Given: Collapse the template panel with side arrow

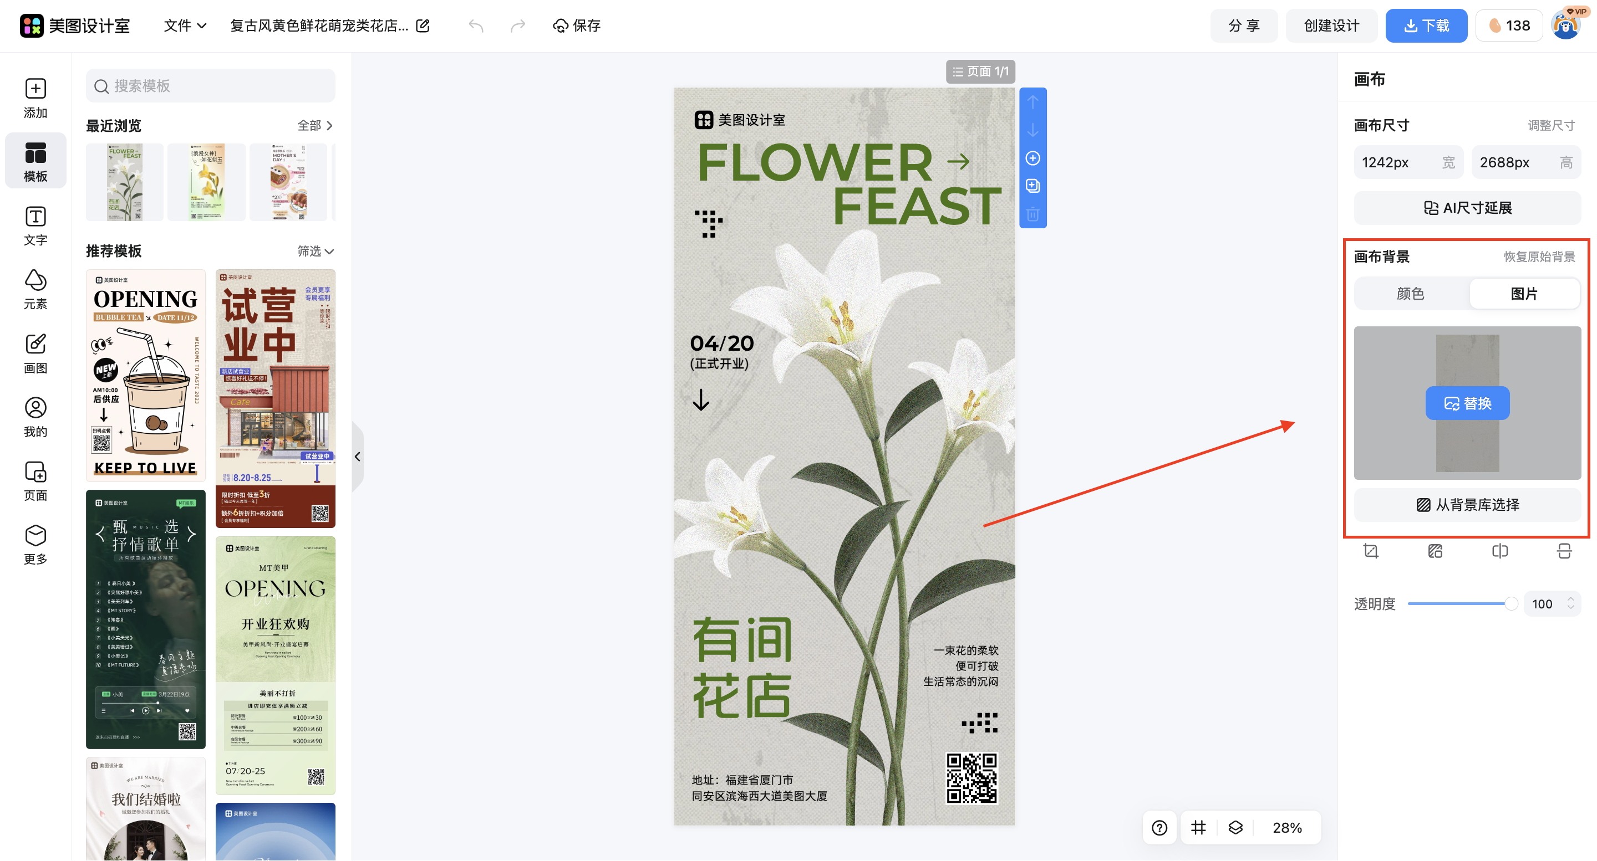Looking at the screenshot, I should (357, 457).
